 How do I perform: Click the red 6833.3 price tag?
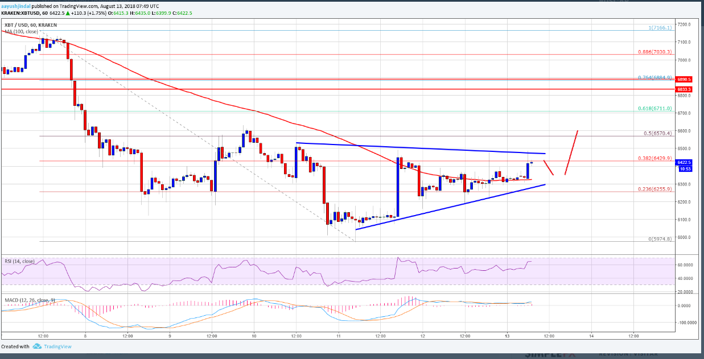[684, 89]
